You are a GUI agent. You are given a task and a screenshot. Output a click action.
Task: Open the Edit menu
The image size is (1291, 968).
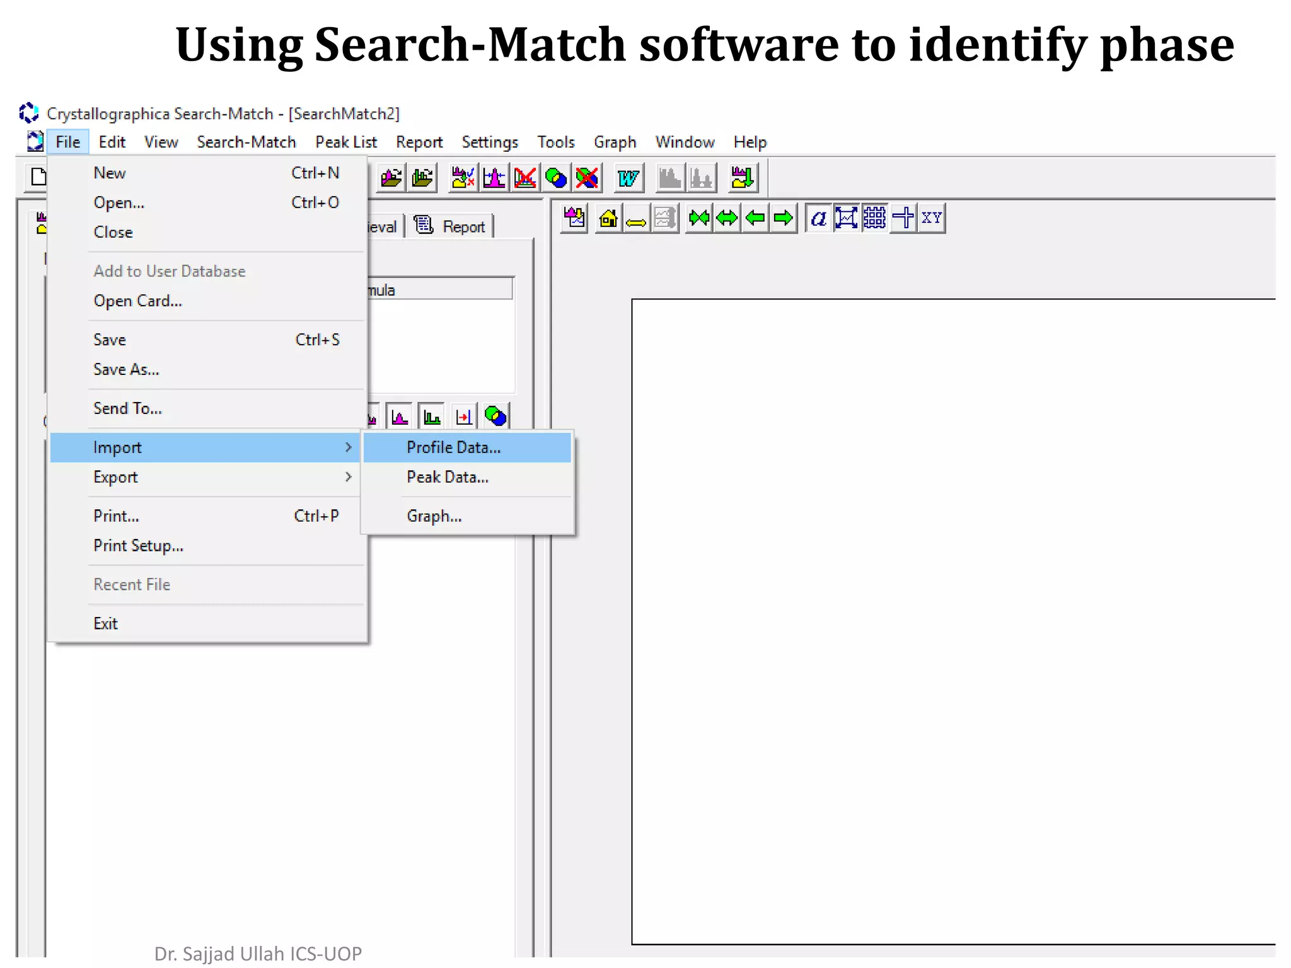112,142
